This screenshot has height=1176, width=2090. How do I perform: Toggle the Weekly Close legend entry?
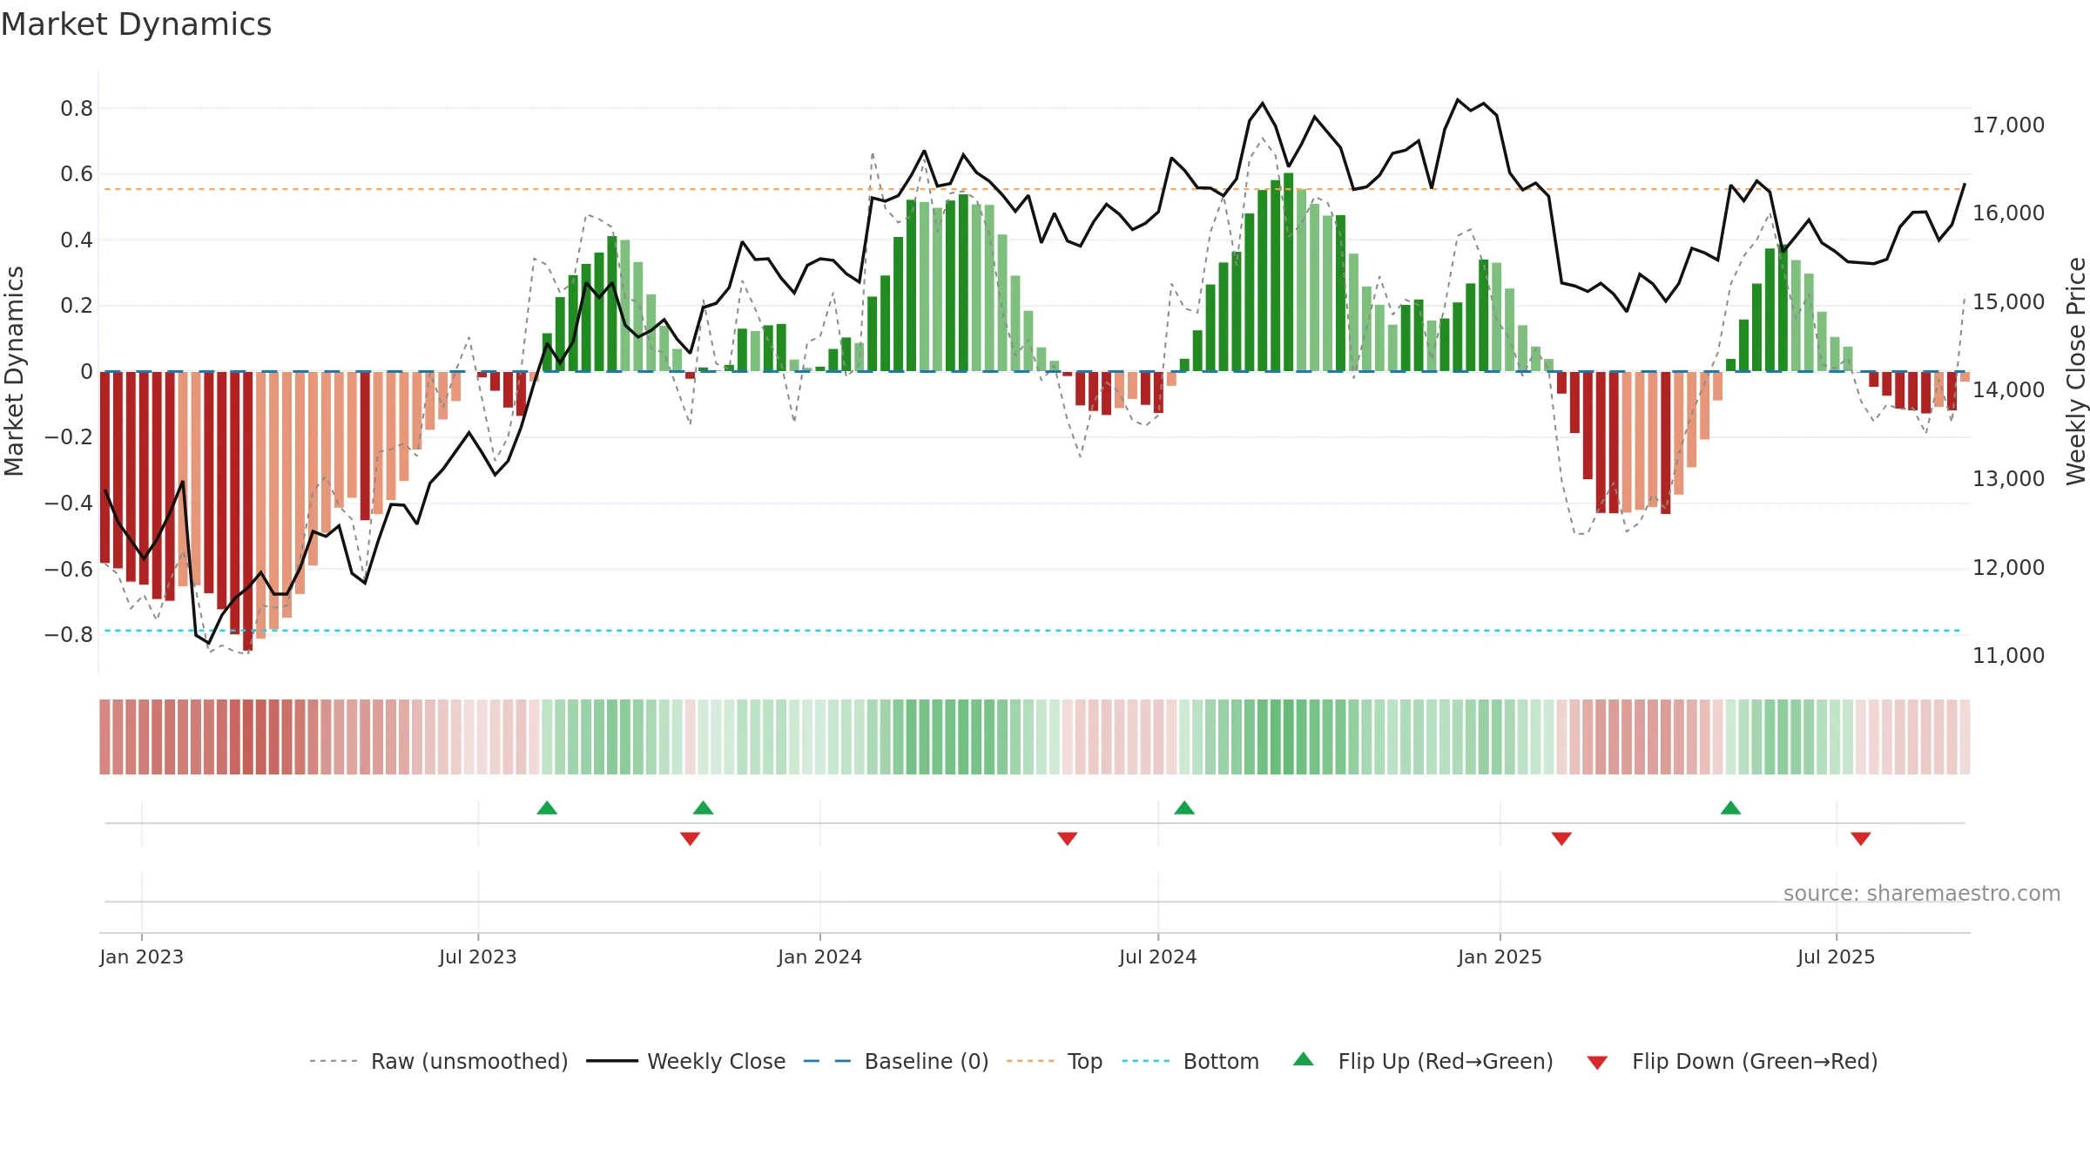(x=686, y=1061)
